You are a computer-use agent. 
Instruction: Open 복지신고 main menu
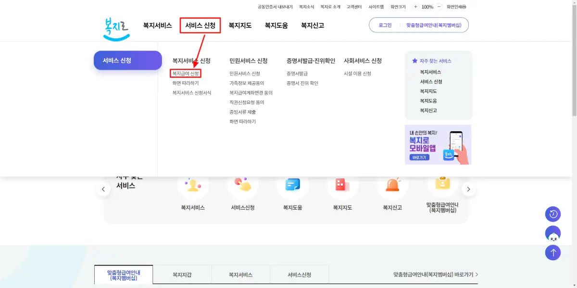pos(313,25)
